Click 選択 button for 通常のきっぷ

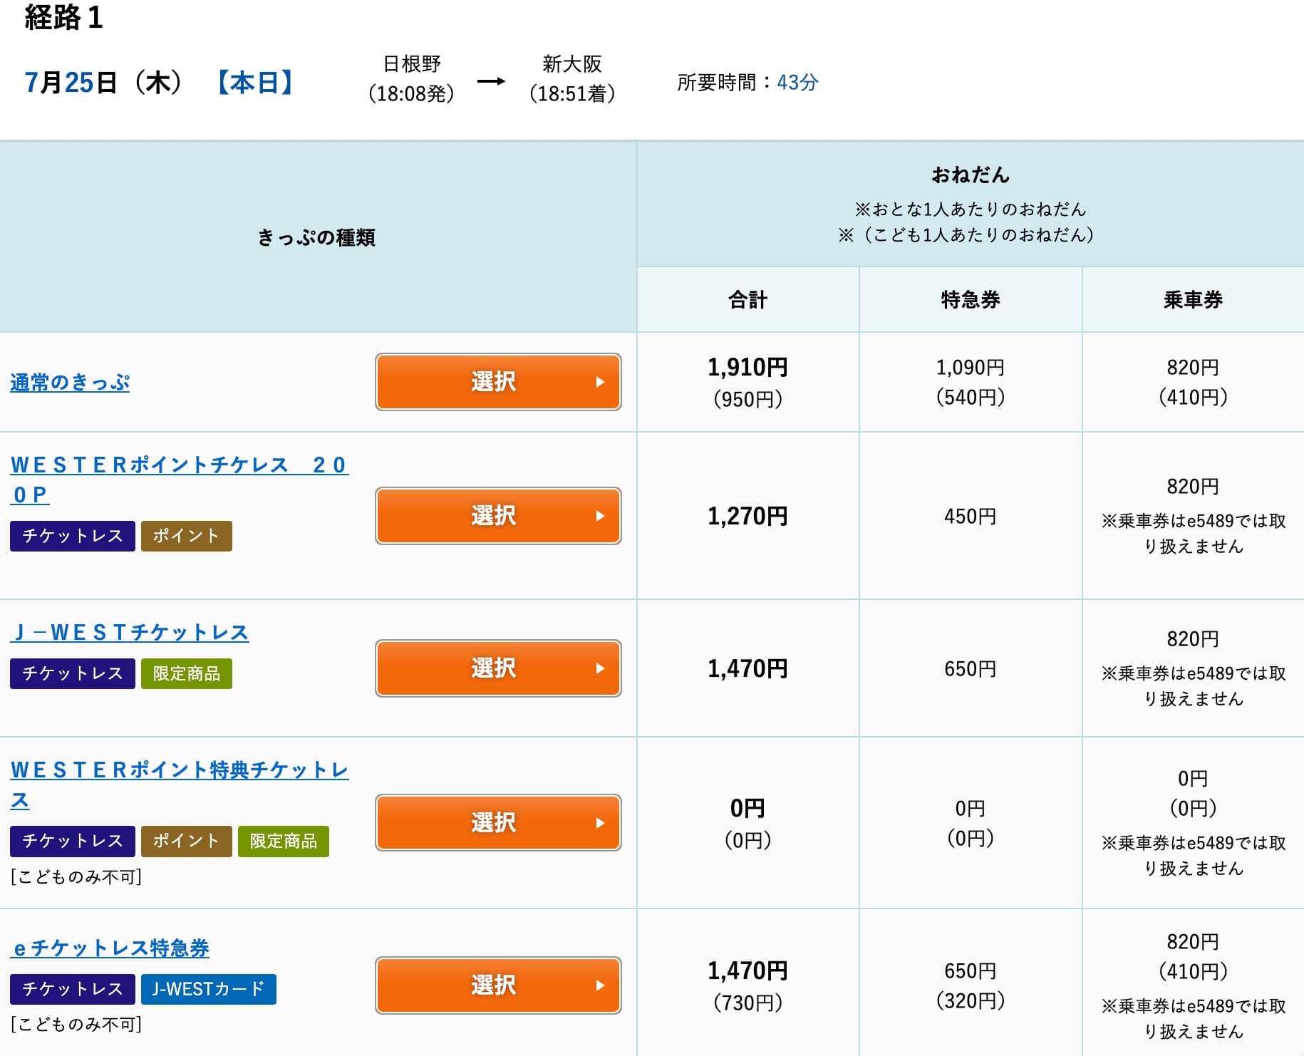coord(498,382)
